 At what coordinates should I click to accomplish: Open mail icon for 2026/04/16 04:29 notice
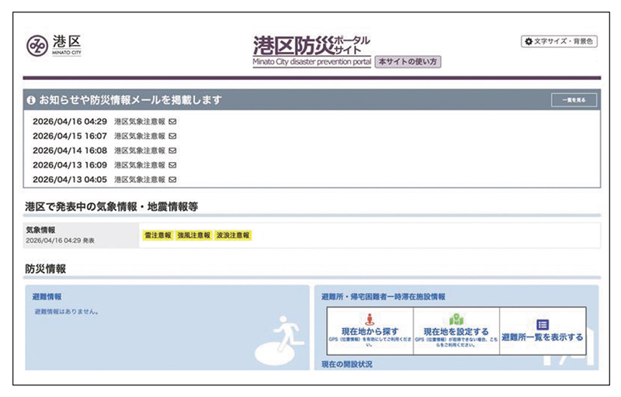point(172,122)
